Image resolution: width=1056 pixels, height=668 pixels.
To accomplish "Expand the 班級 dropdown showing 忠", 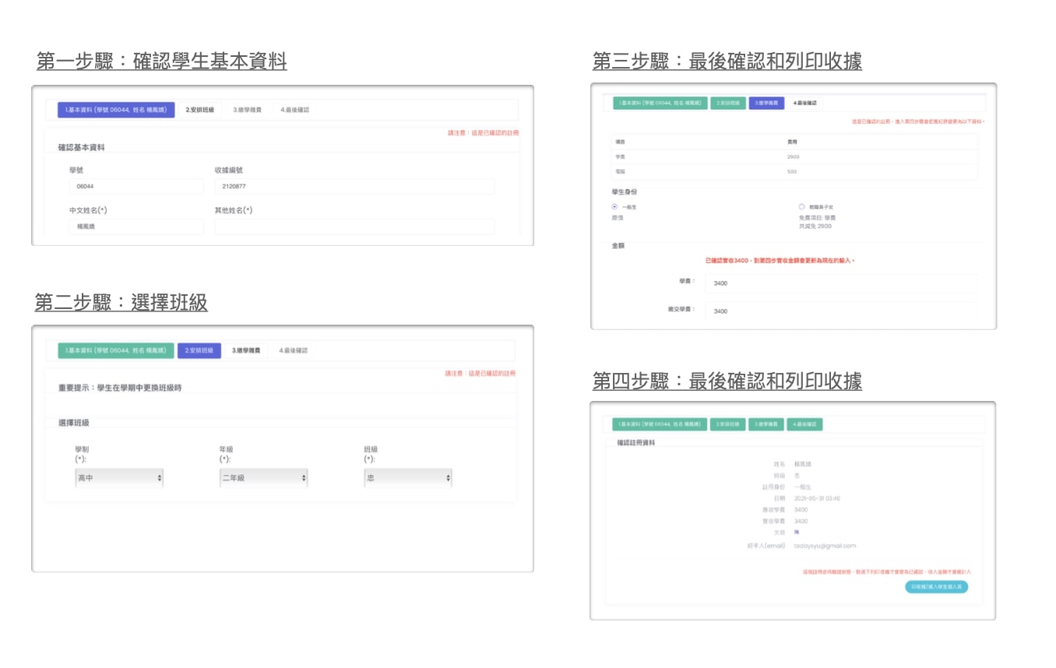I will point(407,478).
